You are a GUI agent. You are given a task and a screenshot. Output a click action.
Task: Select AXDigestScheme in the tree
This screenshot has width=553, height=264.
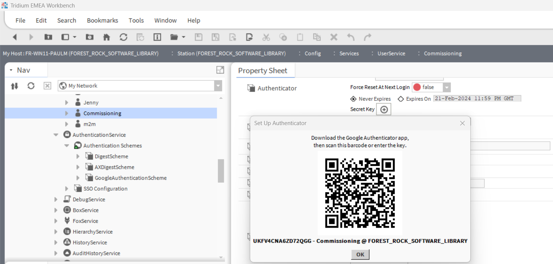coord(114,167)
